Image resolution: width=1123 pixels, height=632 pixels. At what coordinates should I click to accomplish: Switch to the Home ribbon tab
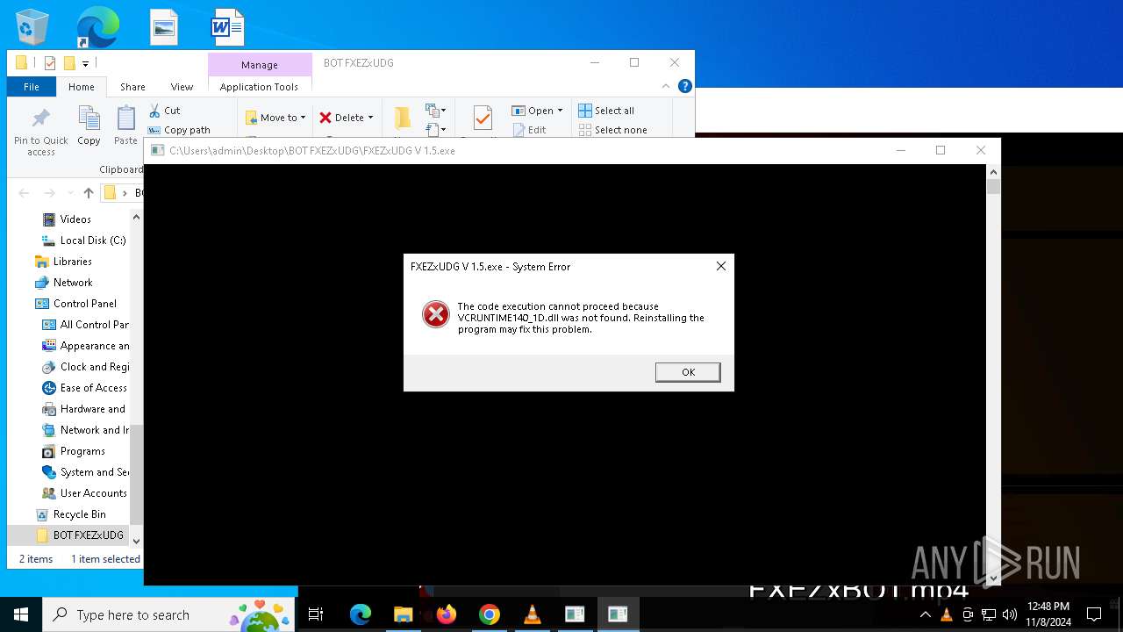[x=82, y=87]
